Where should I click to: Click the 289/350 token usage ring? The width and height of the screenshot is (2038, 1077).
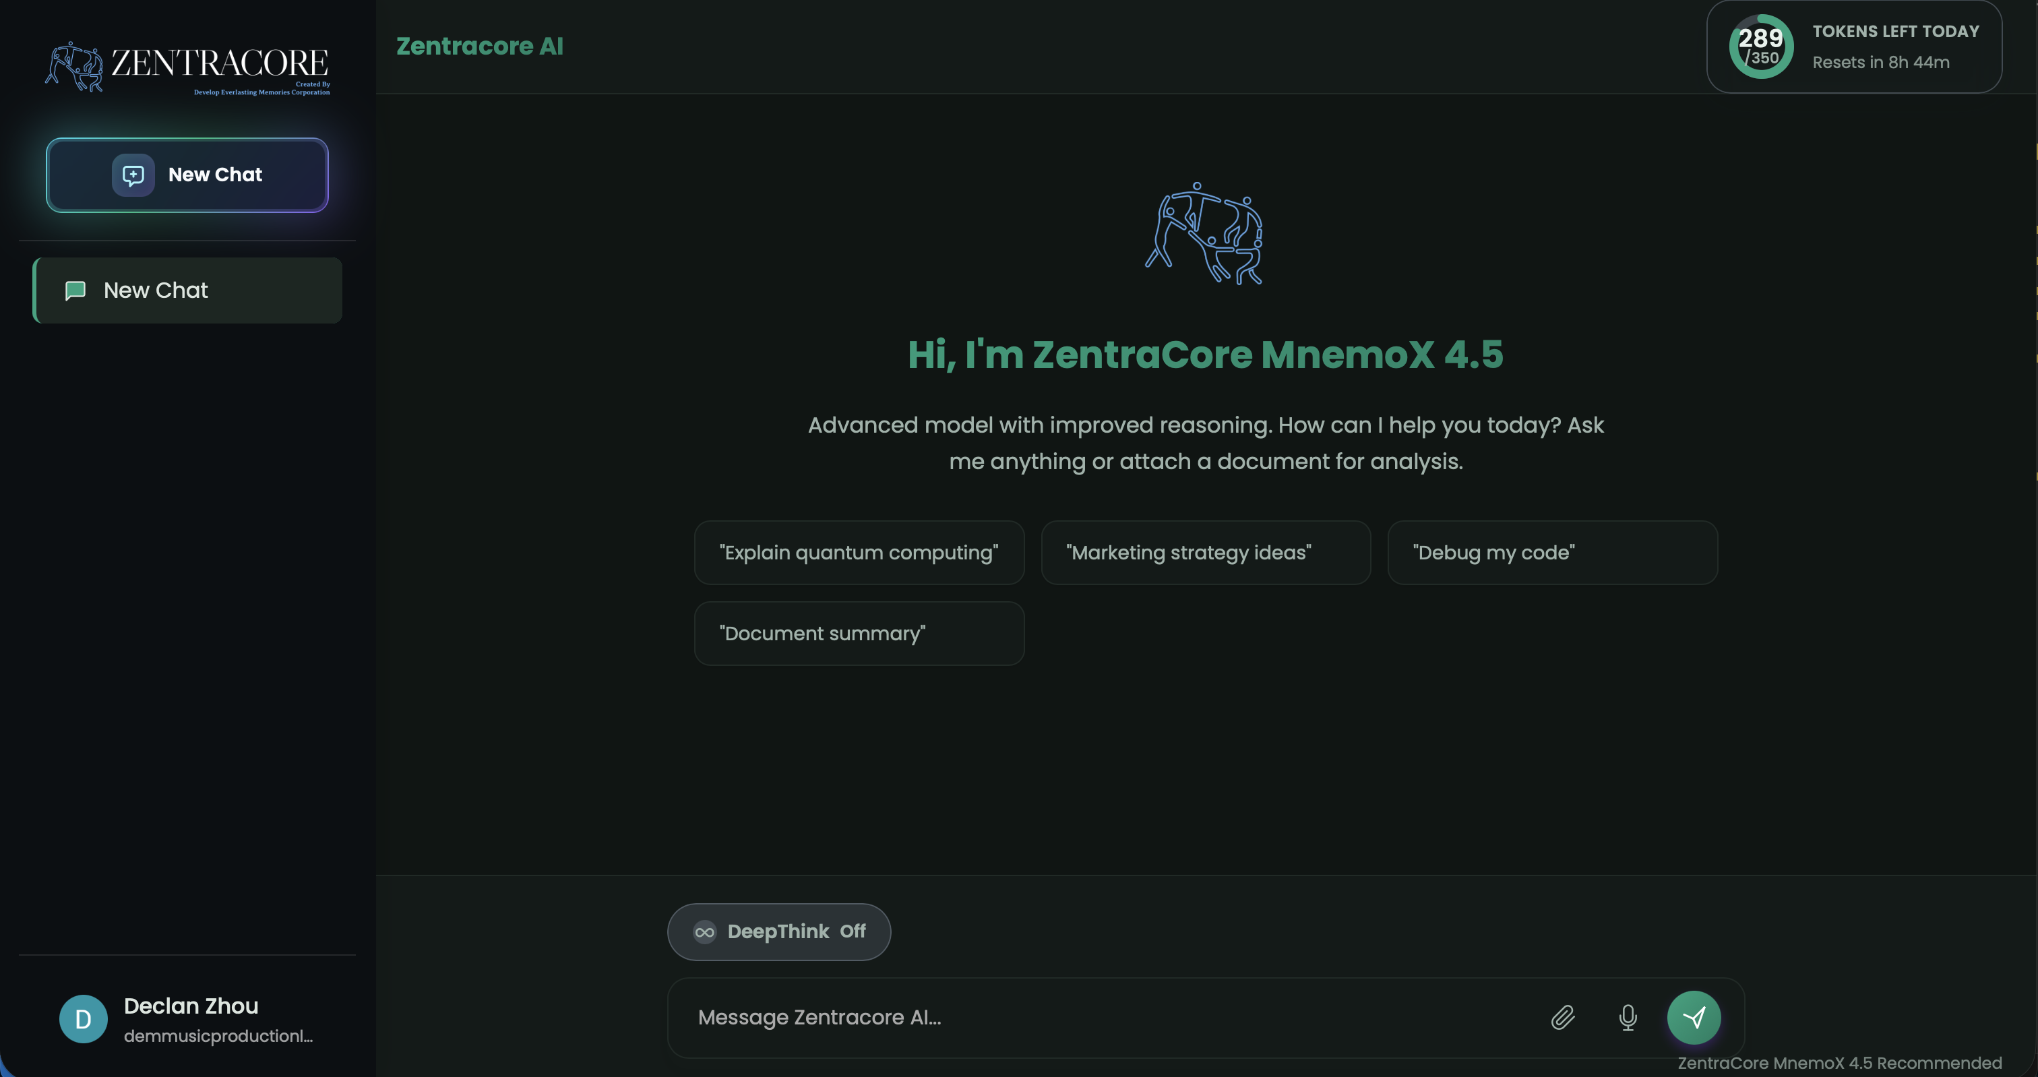pos(1760,47)
